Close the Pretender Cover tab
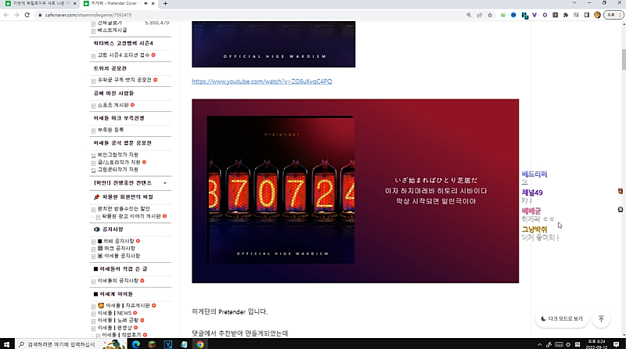The image size is (626, 349). (153, 3)
